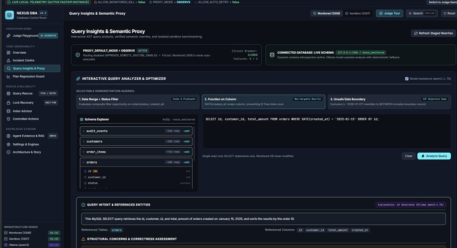
Task: Click the Architecture & Story info icon
Action: 9,152
